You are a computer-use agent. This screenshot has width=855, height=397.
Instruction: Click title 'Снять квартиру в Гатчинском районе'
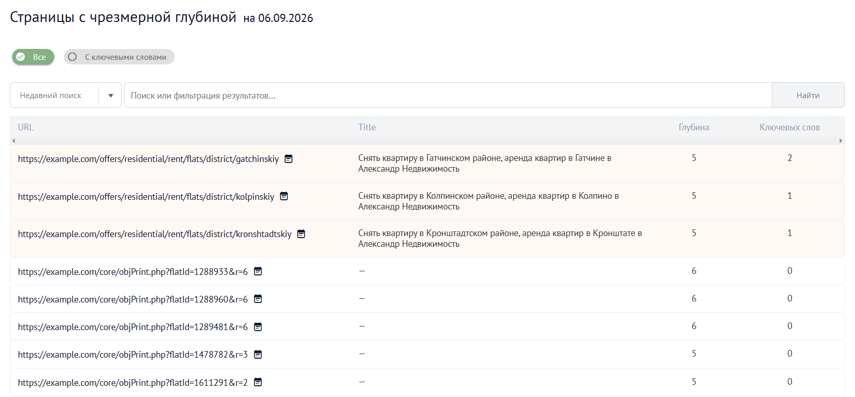[485, 164]
